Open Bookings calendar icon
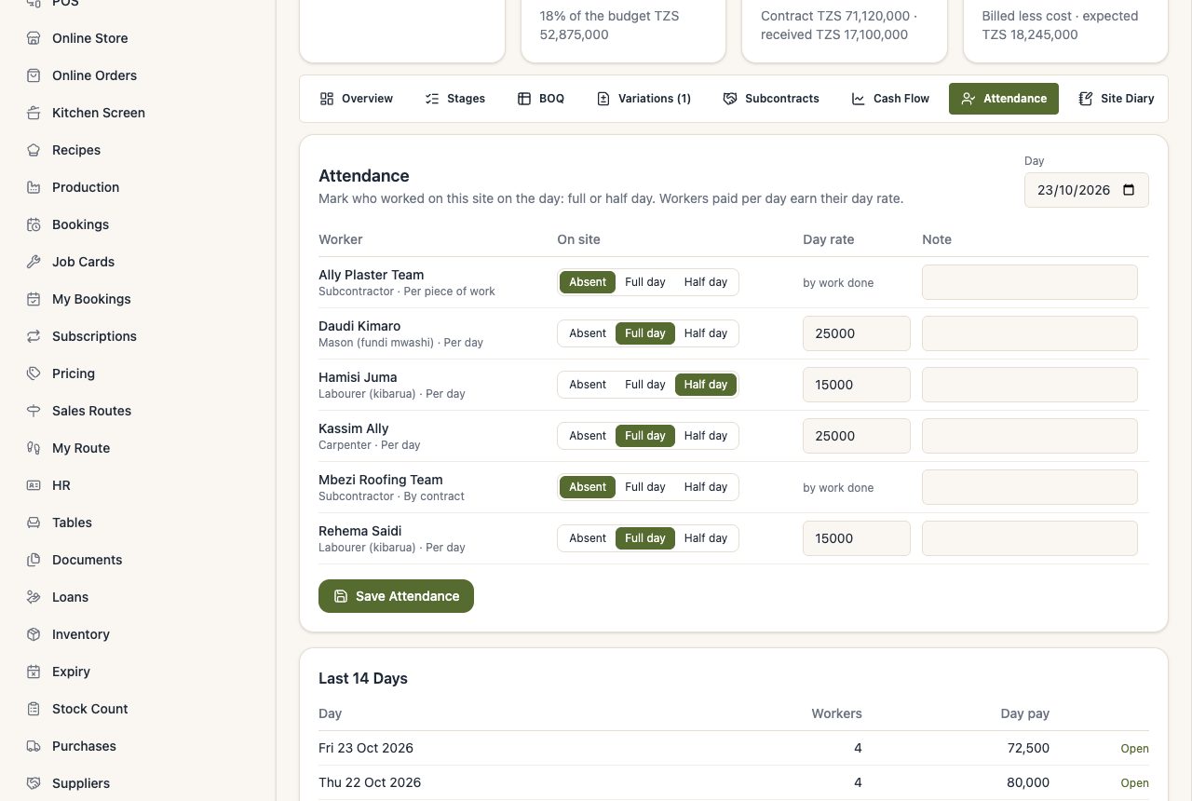 (34, 224)
